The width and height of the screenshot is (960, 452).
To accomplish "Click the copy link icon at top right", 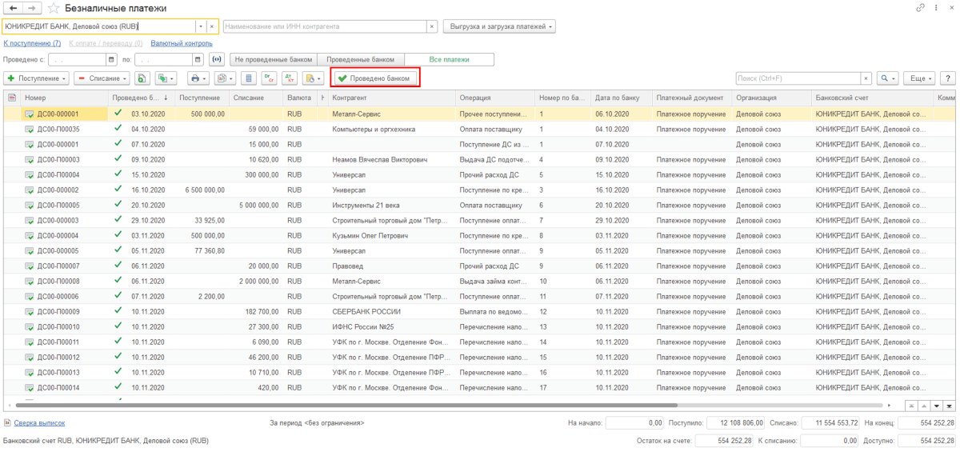I will (x=919, y=7).
